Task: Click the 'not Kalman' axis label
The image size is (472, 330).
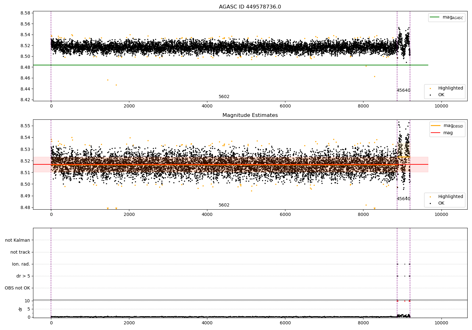Action: (x=18, y=240)
